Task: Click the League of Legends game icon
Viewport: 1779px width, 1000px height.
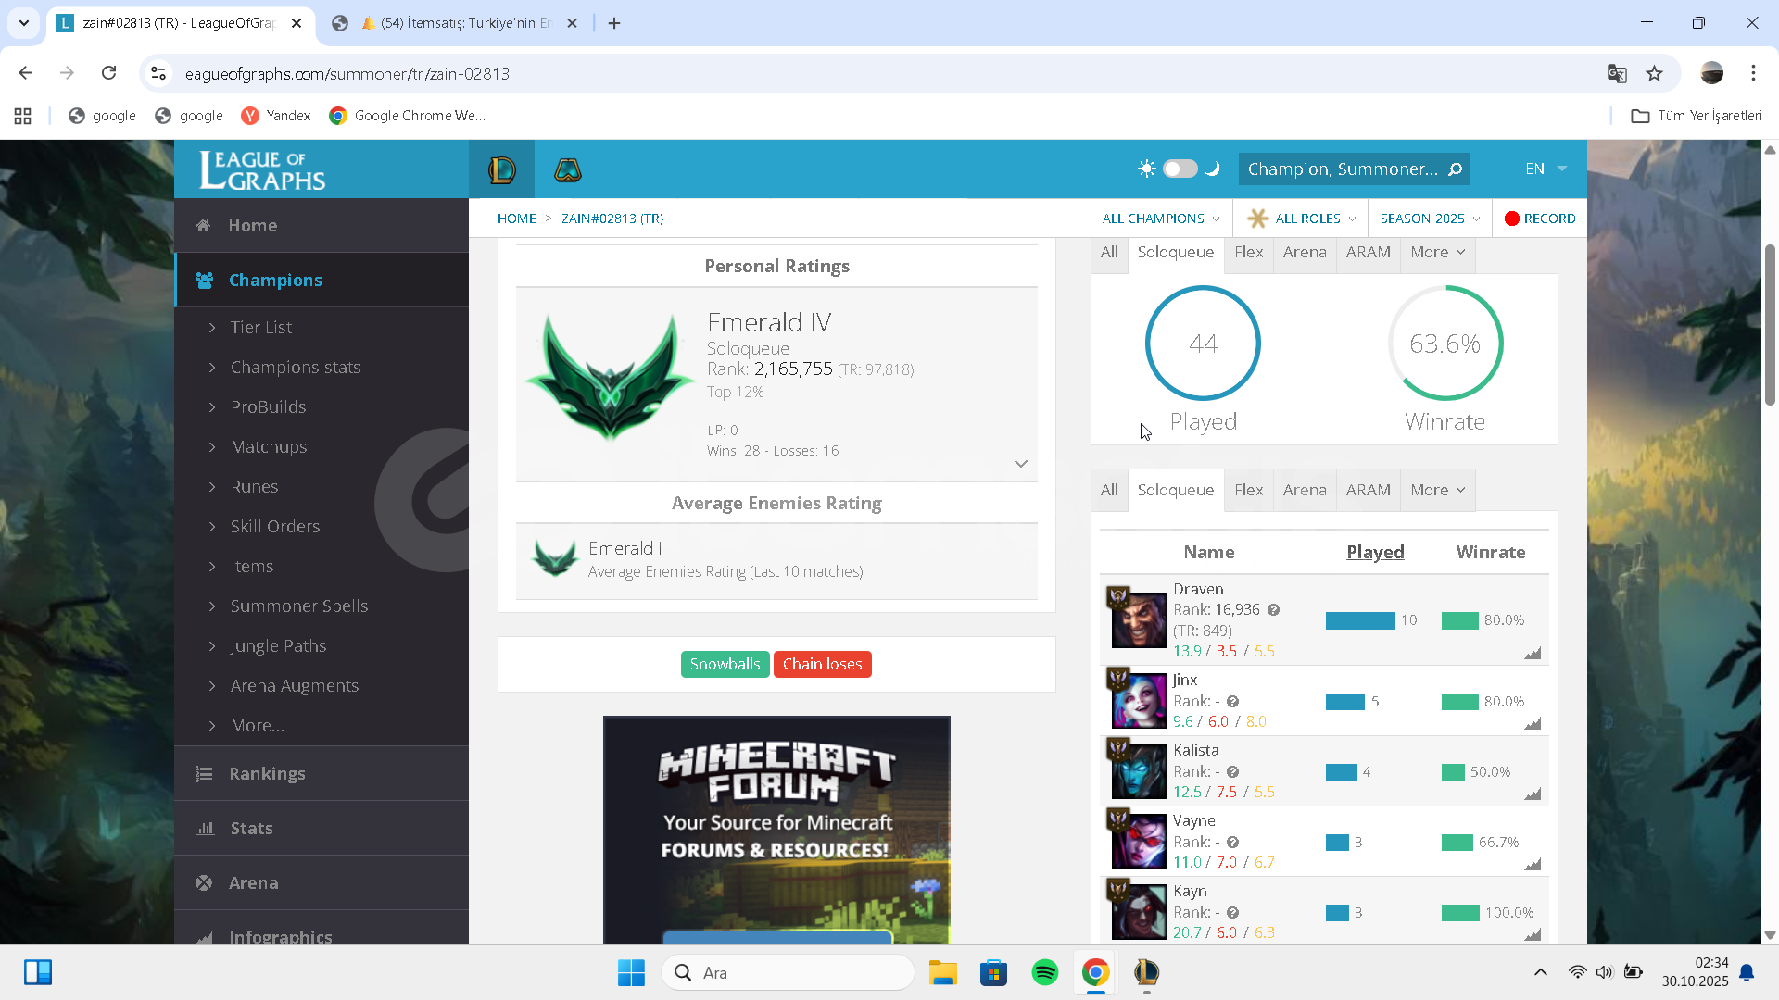Action: 501,169
